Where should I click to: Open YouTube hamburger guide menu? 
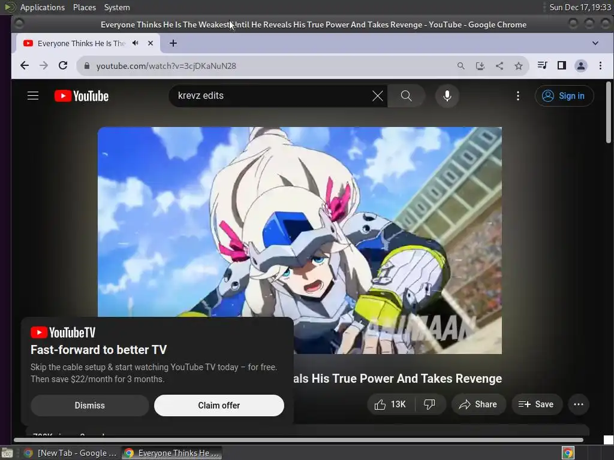click(33, 96)
